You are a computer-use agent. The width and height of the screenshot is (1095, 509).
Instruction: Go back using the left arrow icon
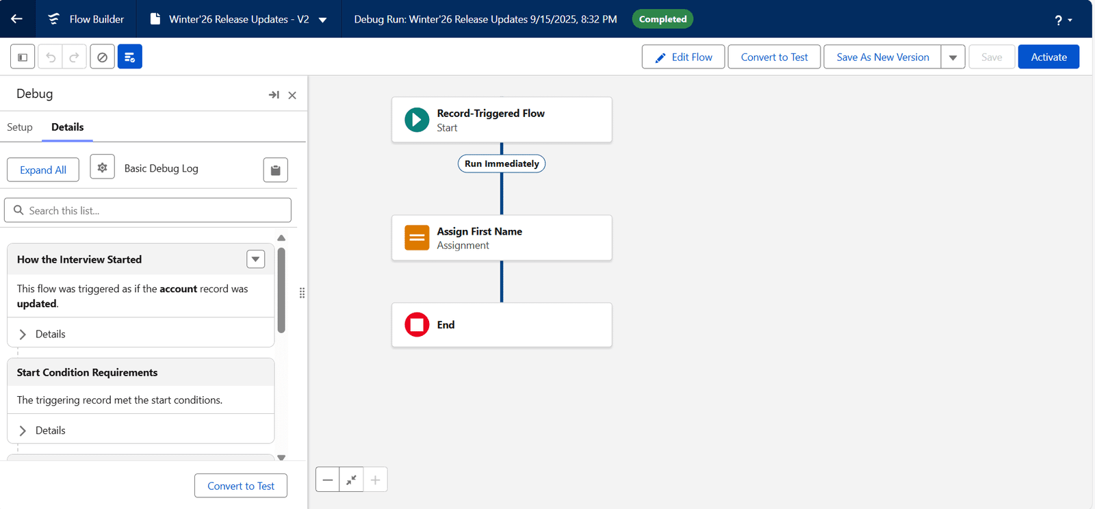(16, 18)
